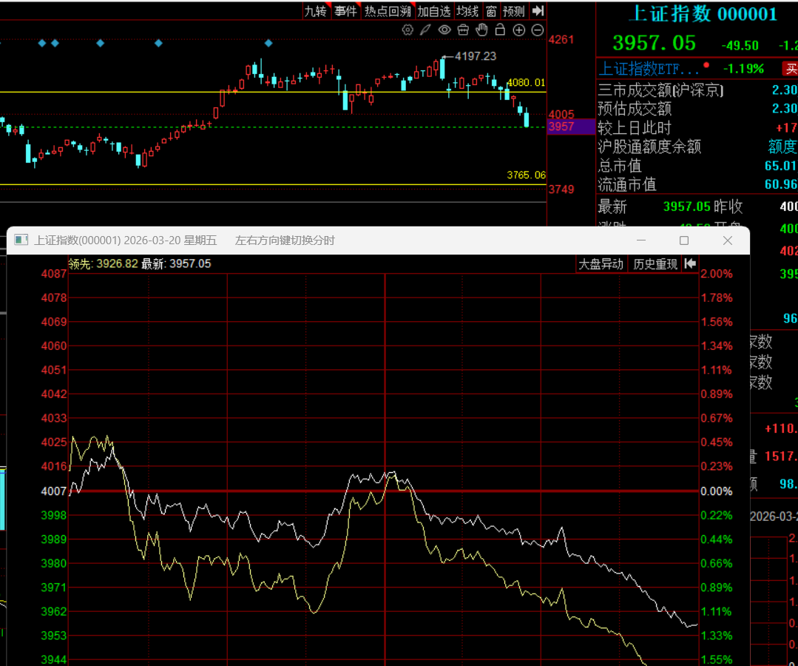Toggle the chart lock icon

(500, 30)
